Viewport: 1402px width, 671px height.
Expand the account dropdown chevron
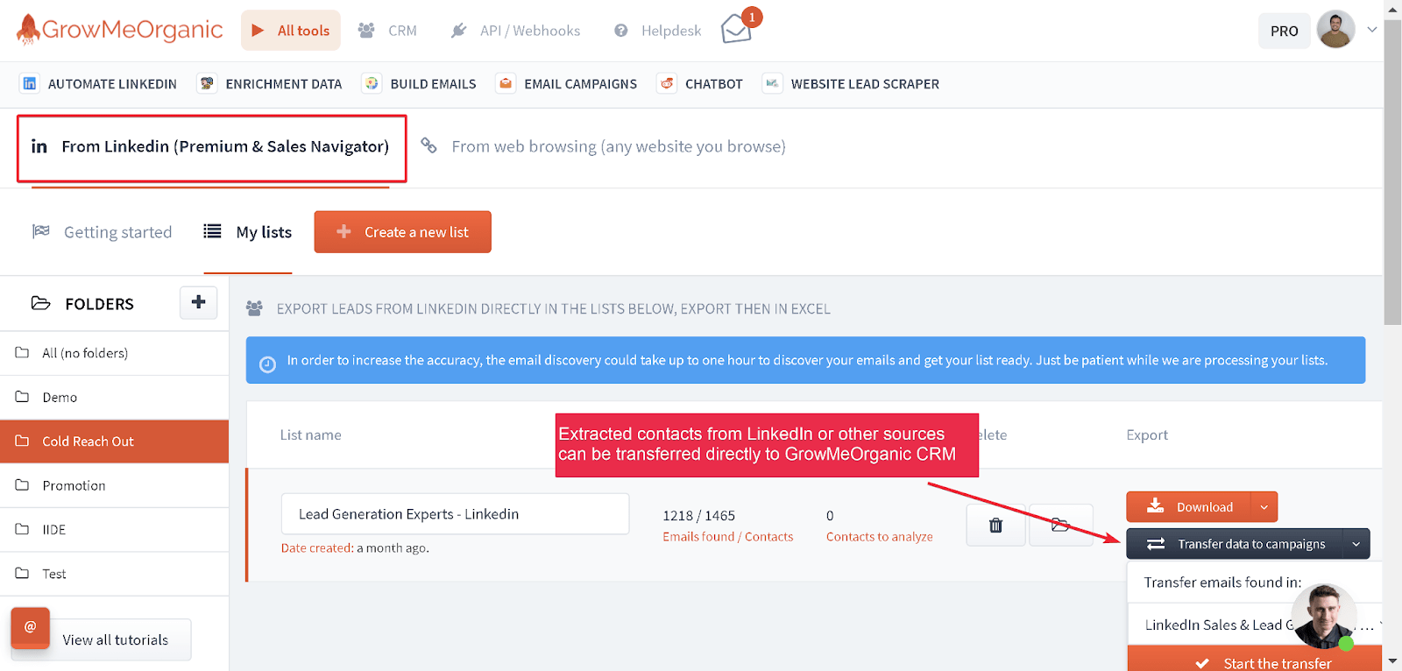pos(1372,30)
